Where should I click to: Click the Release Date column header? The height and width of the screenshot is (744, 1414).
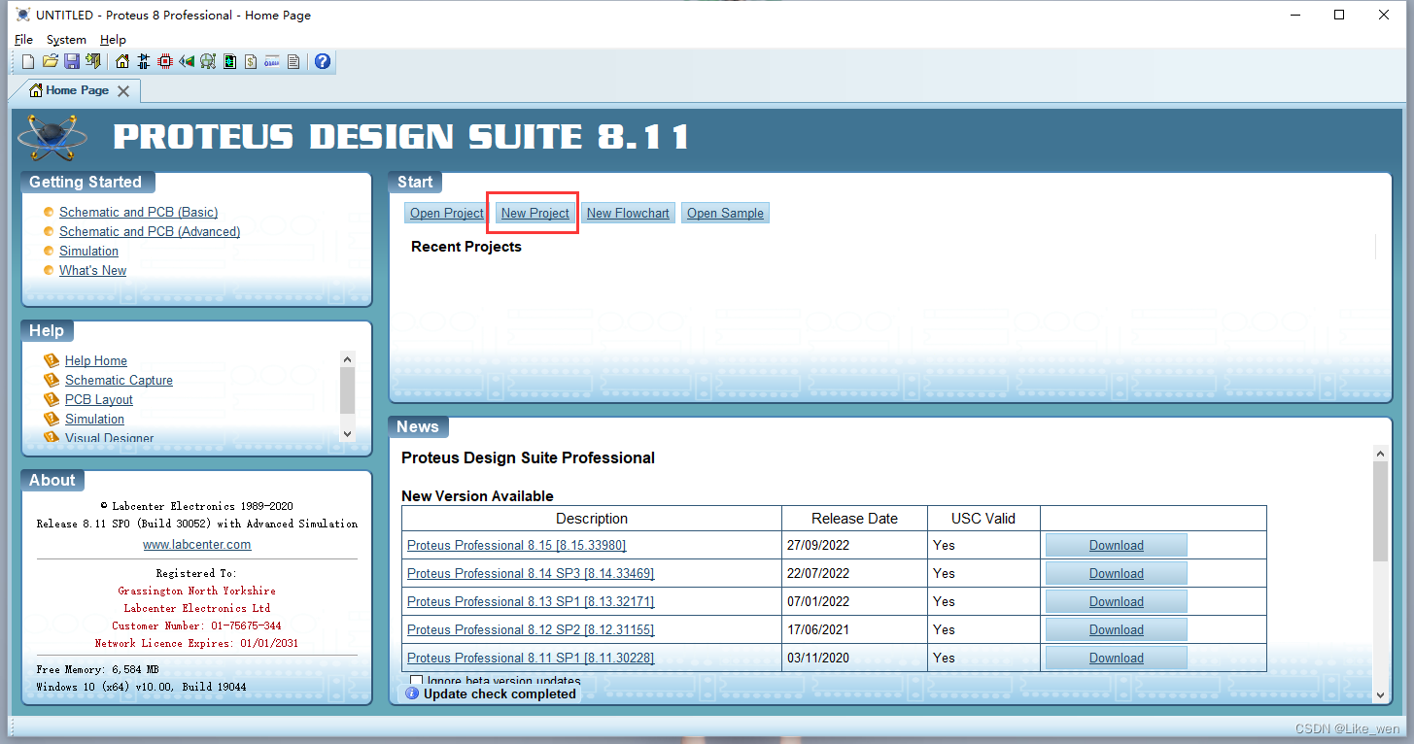click(x=854, y=519)
